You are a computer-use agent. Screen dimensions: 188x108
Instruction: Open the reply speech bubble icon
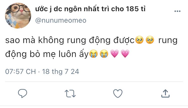(x=23, y=94)
